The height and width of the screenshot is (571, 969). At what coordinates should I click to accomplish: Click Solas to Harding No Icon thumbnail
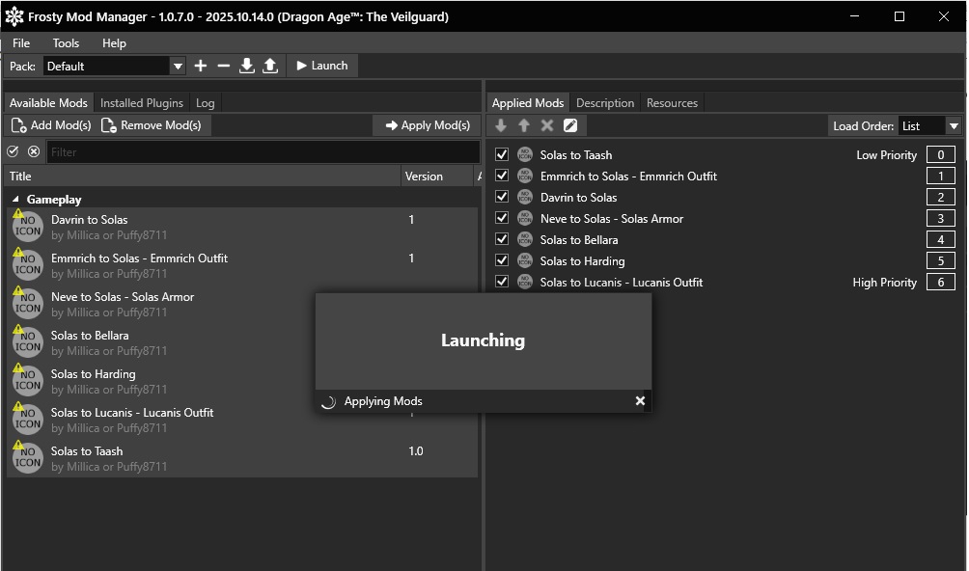point(28,380)
